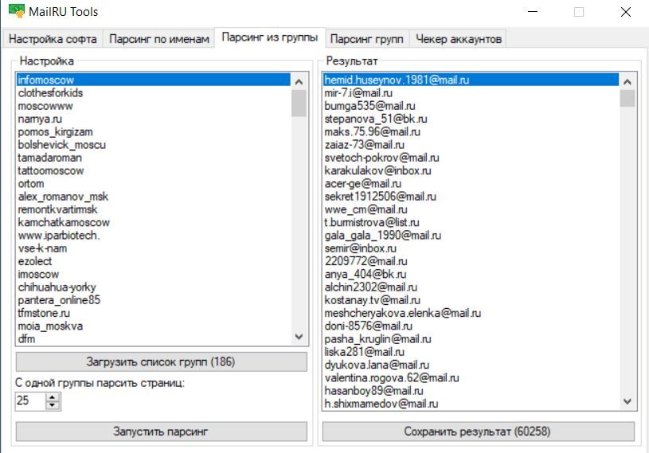This screenshot has height=453, width=649.
Task: Click Сохранить результат (60258) button
Action: click(x=478, y=432)
